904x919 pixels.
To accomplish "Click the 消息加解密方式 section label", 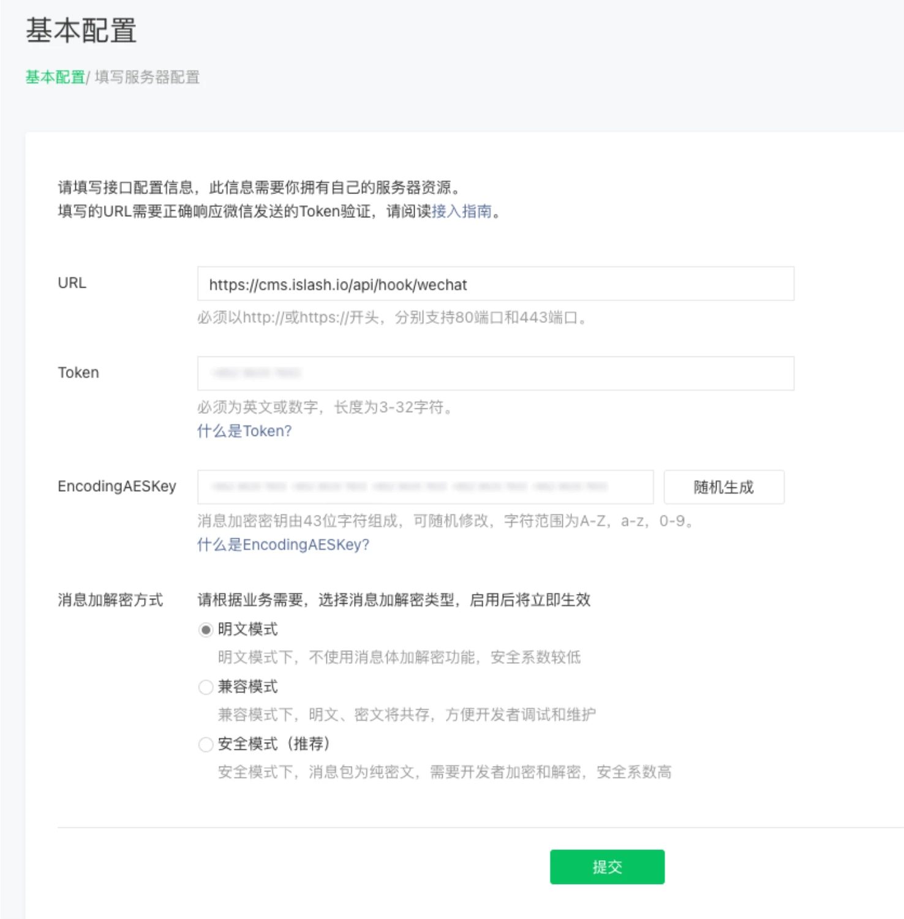I will 110,599.
